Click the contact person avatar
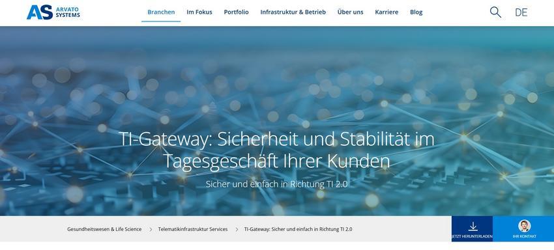554x250 pixels. (524, 226)
